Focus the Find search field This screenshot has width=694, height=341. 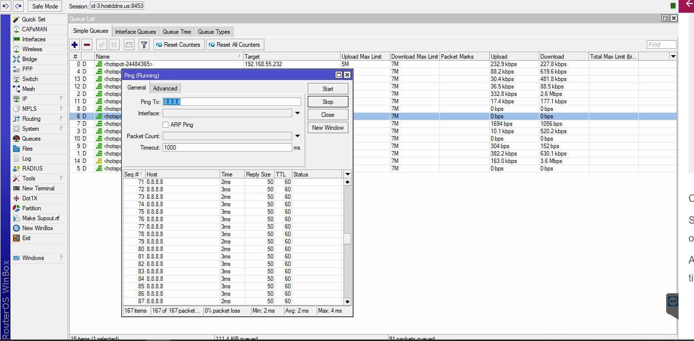[661, 45]
